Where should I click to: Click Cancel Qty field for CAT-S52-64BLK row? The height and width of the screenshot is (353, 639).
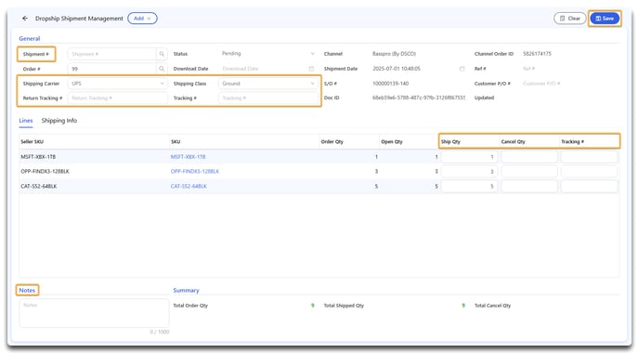coord(529,187)
